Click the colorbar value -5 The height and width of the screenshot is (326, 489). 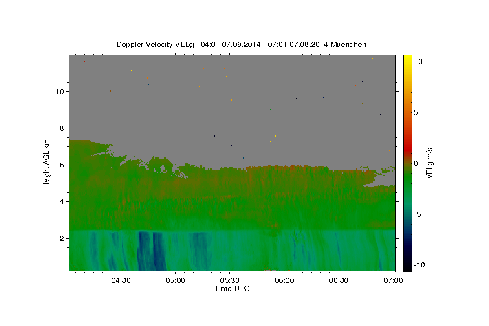[417, 214]
